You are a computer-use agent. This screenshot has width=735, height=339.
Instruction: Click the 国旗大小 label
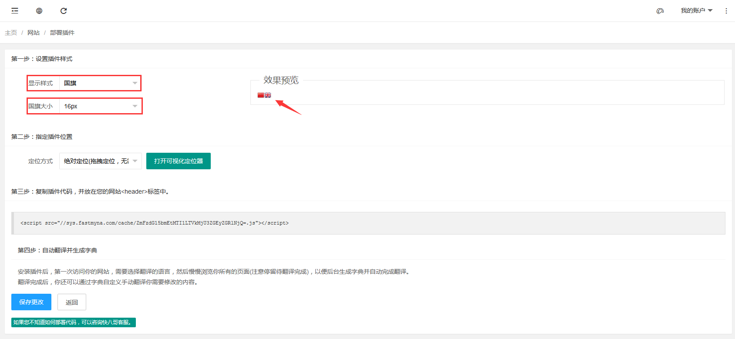click(x=40, y=106)
